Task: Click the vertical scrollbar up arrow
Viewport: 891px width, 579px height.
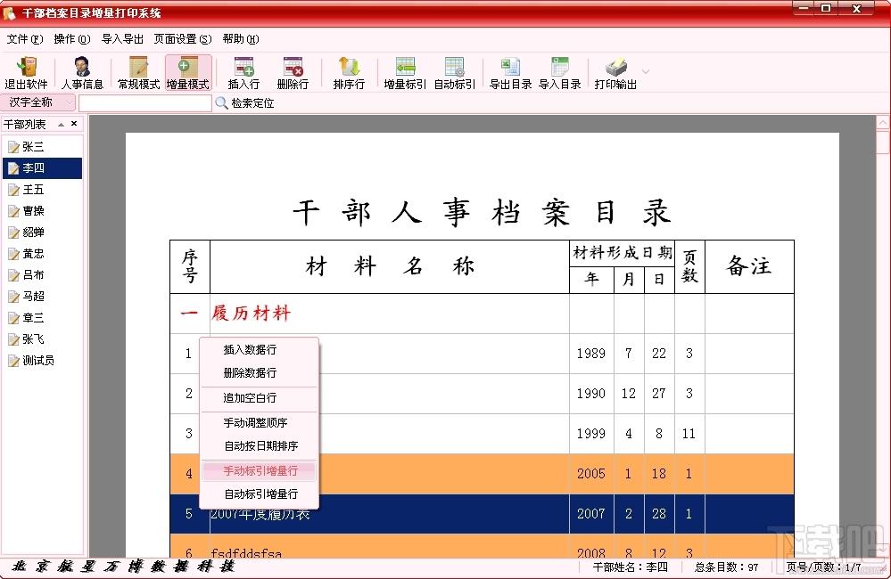Action: click(x=883, y=123)
